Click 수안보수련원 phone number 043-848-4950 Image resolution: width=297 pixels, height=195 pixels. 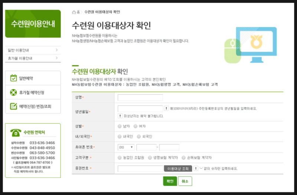click(42, 148)
